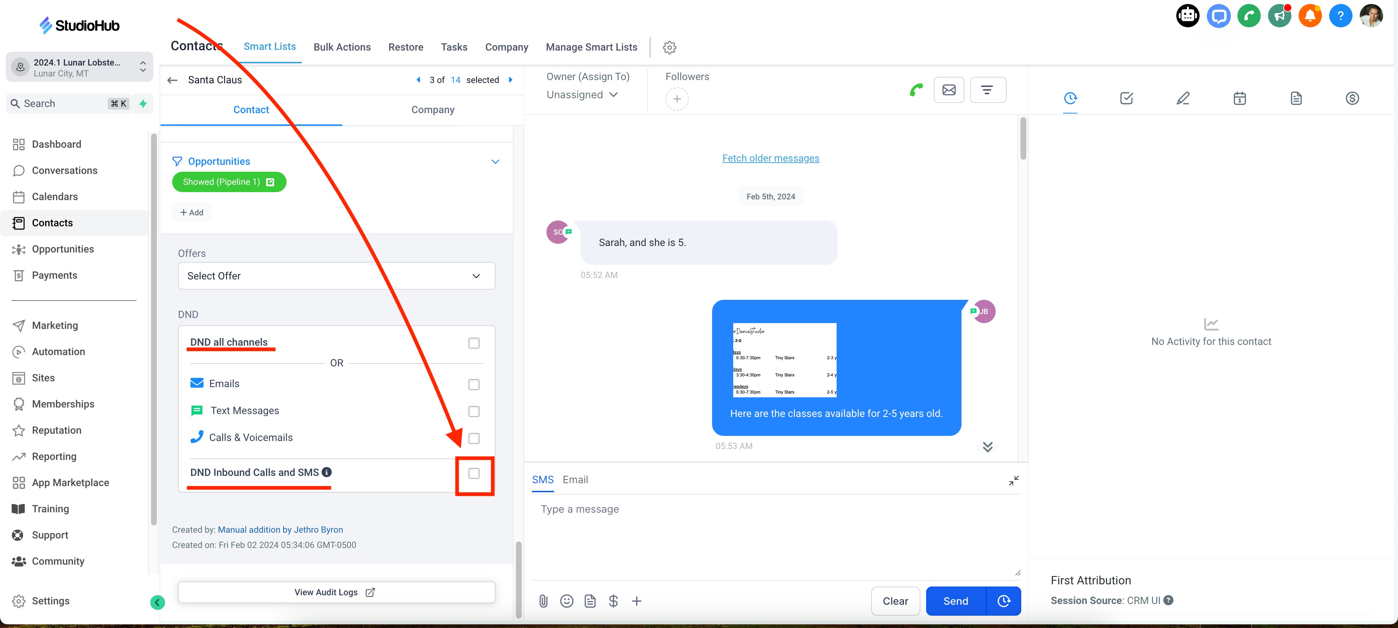Click the green phone call icon
1398x628 pixels.
(916, 90)
